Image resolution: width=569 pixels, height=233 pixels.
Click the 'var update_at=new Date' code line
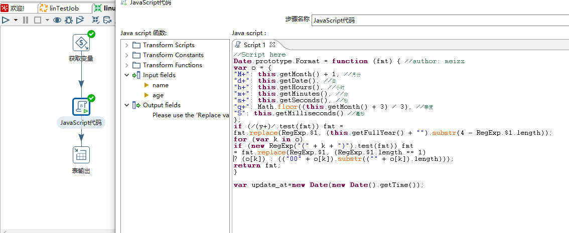coord(329,185)
